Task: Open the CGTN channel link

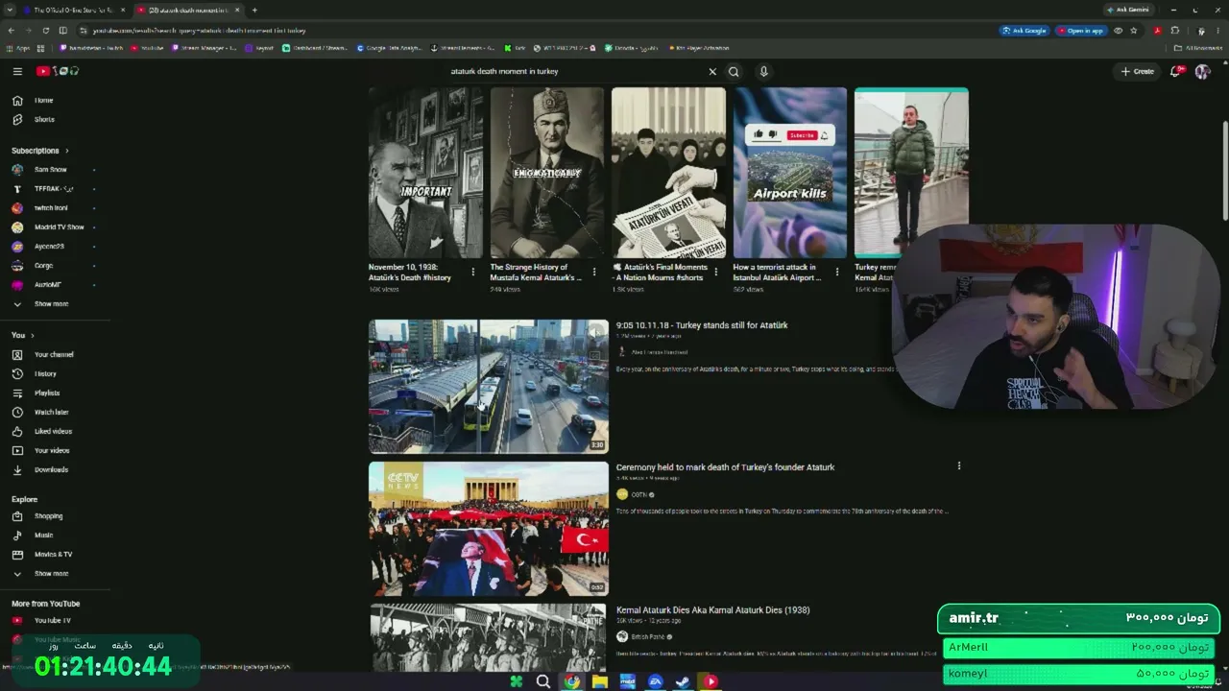Action: [639, 494]
